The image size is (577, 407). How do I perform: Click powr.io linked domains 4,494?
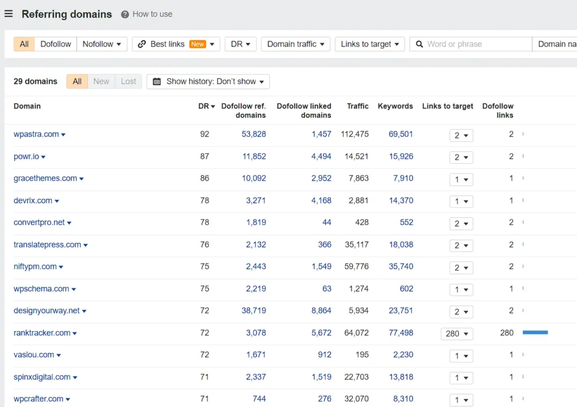pos(321,156)
